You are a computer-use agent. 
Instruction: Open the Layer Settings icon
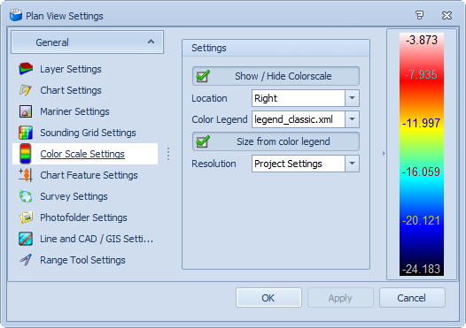pyautogui.click(x=26, y=69)
